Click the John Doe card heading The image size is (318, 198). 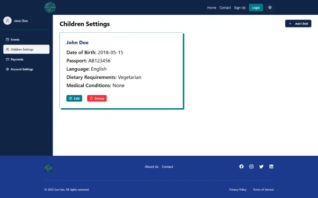tap(77, 42)
